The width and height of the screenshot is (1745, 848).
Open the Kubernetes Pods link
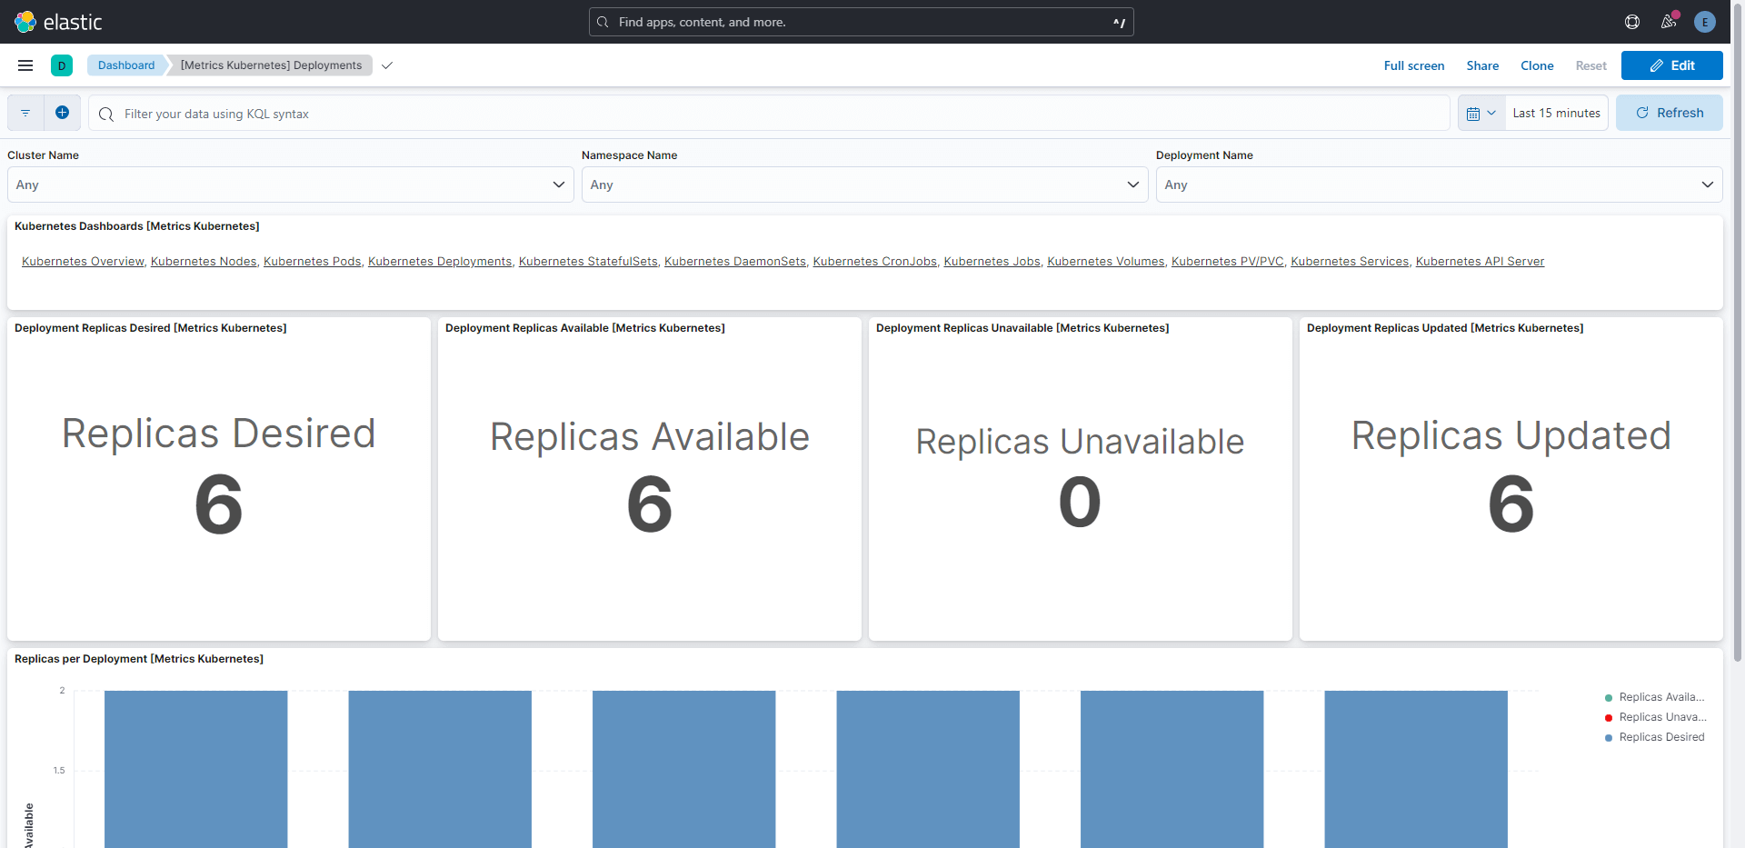click(312, 262)
